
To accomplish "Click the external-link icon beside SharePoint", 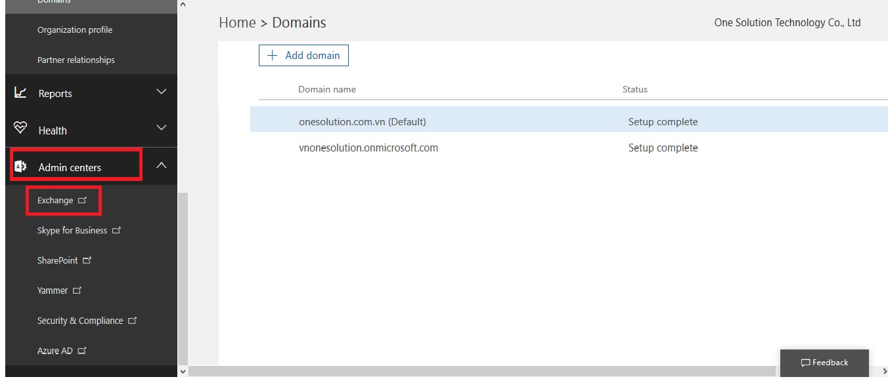I will [x=87, y=260].
